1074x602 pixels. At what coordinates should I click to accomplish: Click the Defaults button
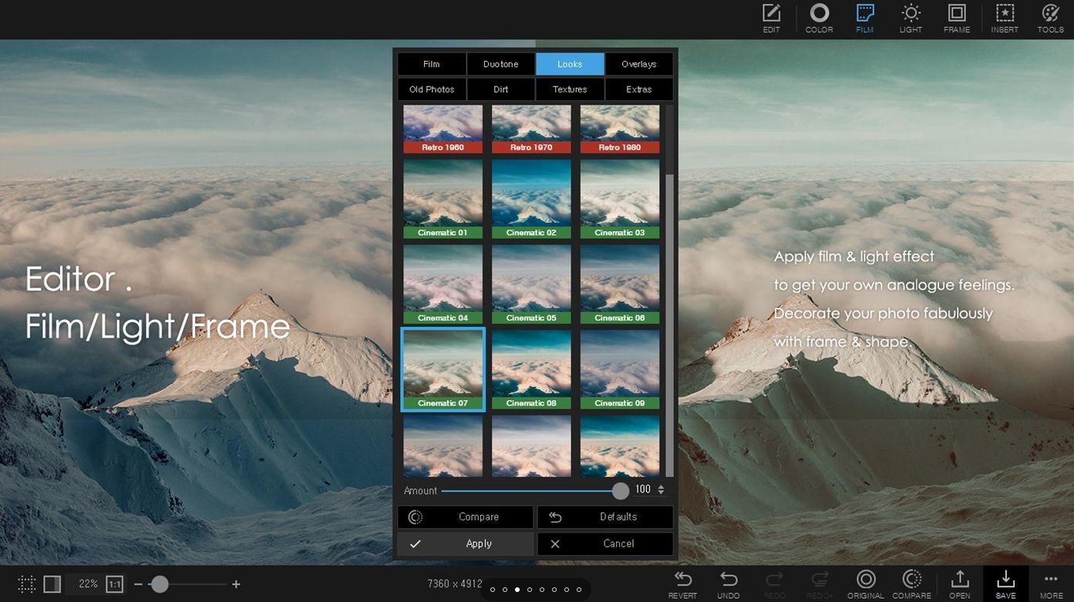(605, 517)
